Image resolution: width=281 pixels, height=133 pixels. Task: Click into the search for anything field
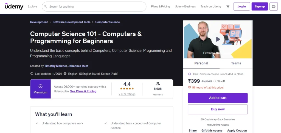pos(96,7)
